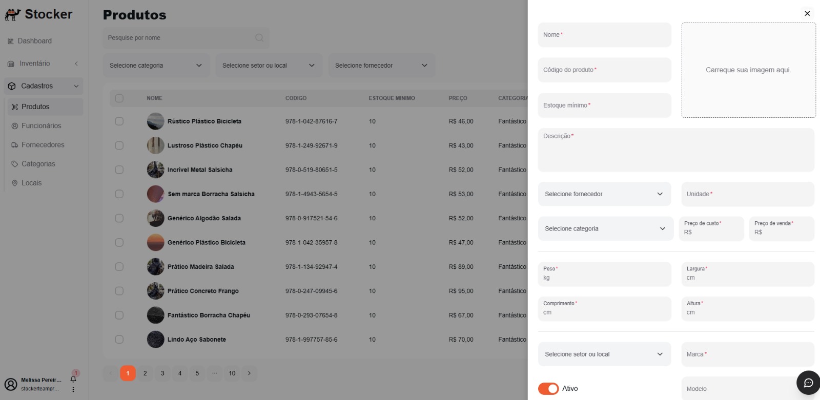The image size is (820, 400).
Task: Open the filter Selecione categoria dropdown
Action: 156,66
